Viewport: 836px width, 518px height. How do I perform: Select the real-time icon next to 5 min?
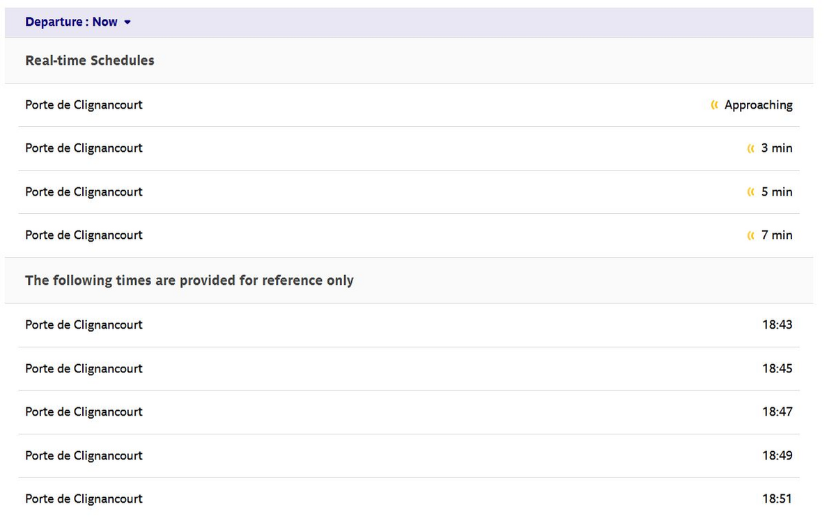pos(750,192)
